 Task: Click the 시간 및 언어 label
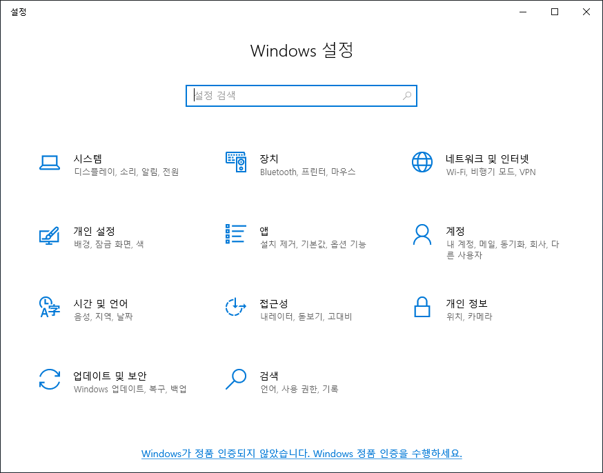(x=101, y=303)
